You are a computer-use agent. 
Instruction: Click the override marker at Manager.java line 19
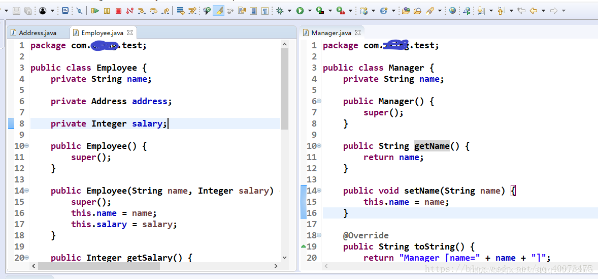[304, 246]
